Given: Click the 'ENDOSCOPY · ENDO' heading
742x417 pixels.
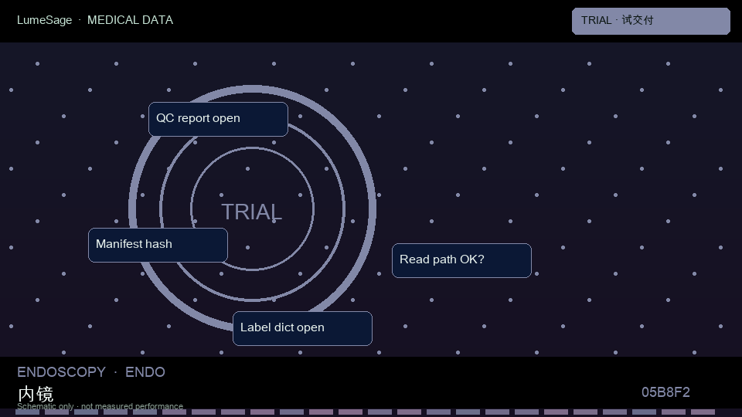Looking at the screenshot, I should tap(91, 372).
